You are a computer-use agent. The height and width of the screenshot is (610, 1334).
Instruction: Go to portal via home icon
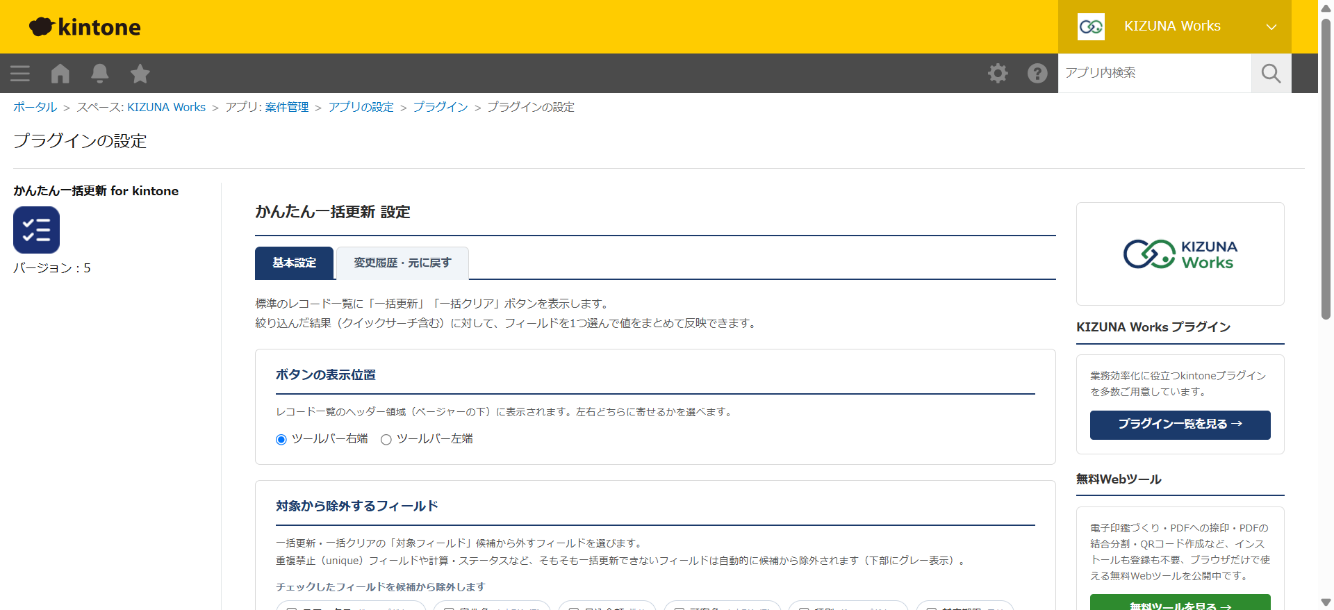60,73
